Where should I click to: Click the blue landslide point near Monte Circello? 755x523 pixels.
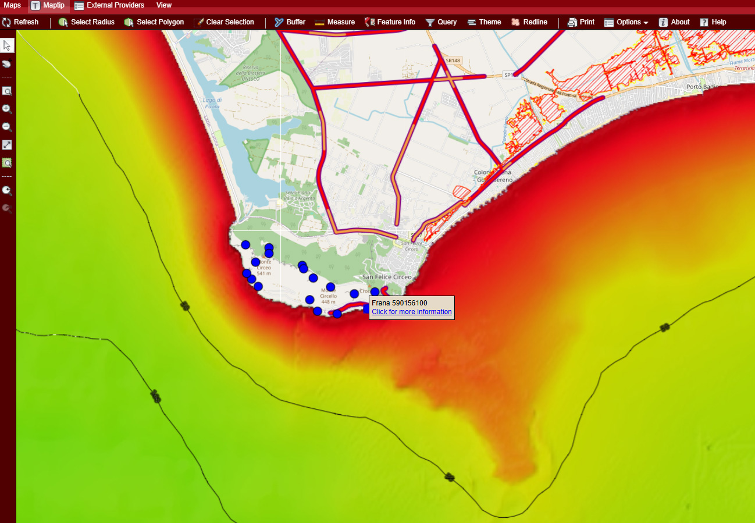coord(330,287)
